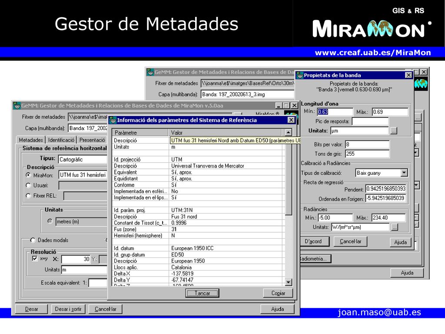Click the MiraMon globe logo in the header
Image resolution: width=445 pixels, height=334 pixels.
coord(380,29)
